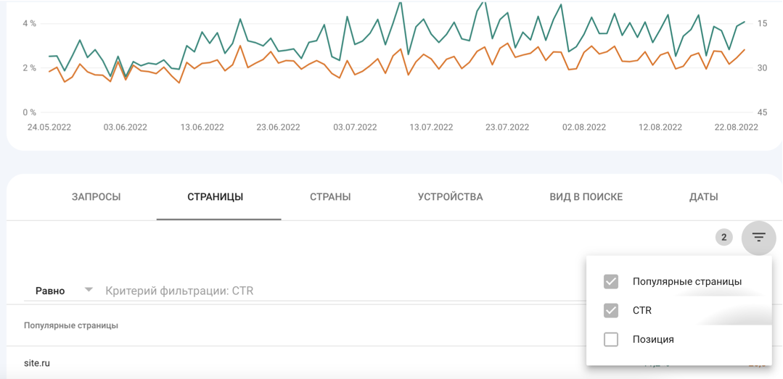Switch to the Запросы tab

click(96, 196)
